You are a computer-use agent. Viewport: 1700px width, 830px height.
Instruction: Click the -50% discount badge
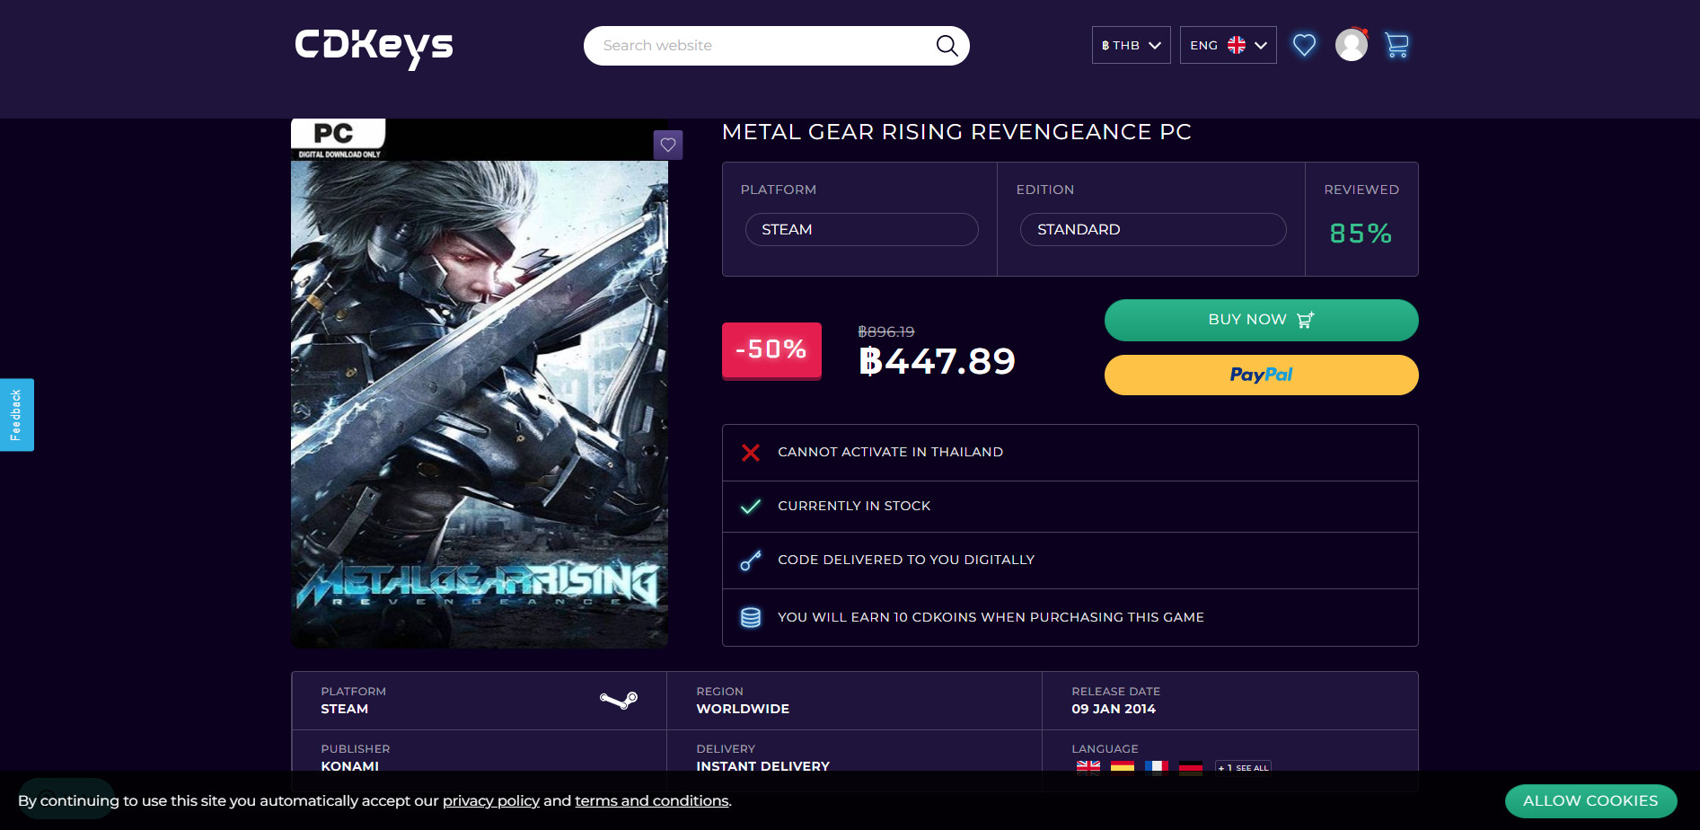tap(771, 350)
